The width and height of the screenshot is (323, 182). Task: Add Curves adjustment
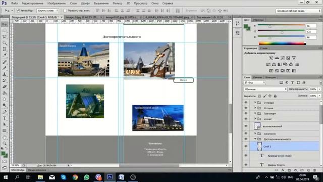pyautogui.click(x=283, y=58)
